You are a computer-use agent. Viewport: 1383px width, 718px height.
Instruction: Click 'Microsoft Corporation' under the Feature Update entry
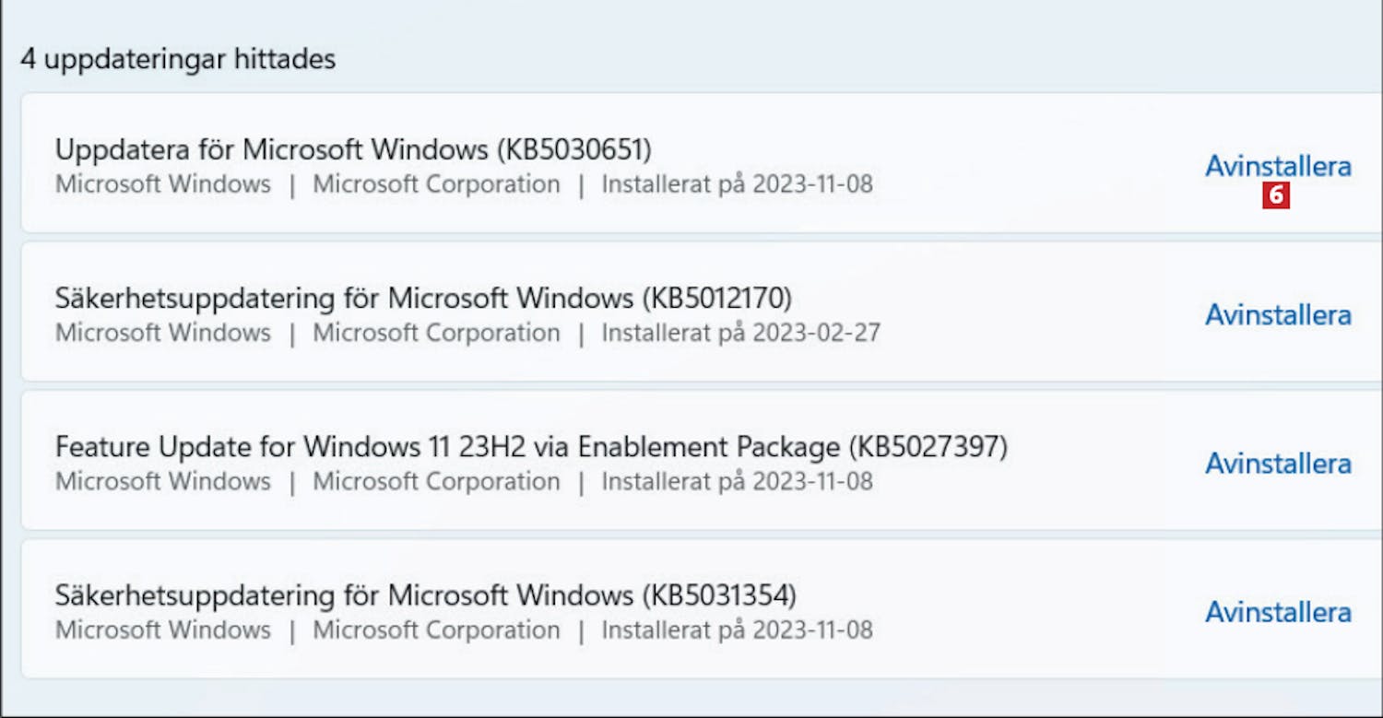point(436,481)
